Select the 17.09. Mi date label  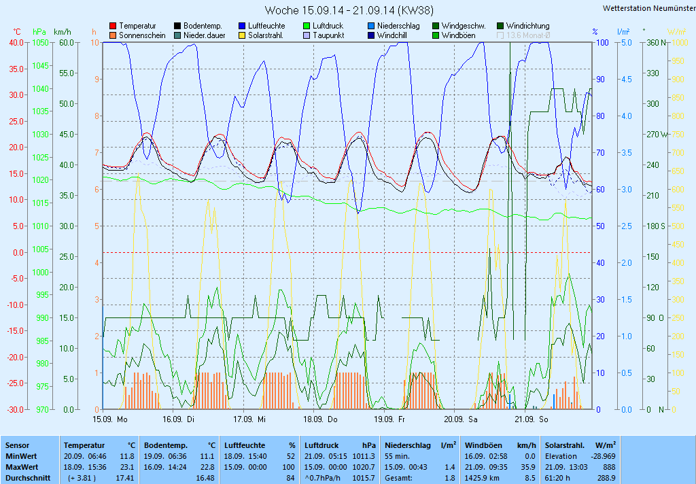(x=249, y=419)
